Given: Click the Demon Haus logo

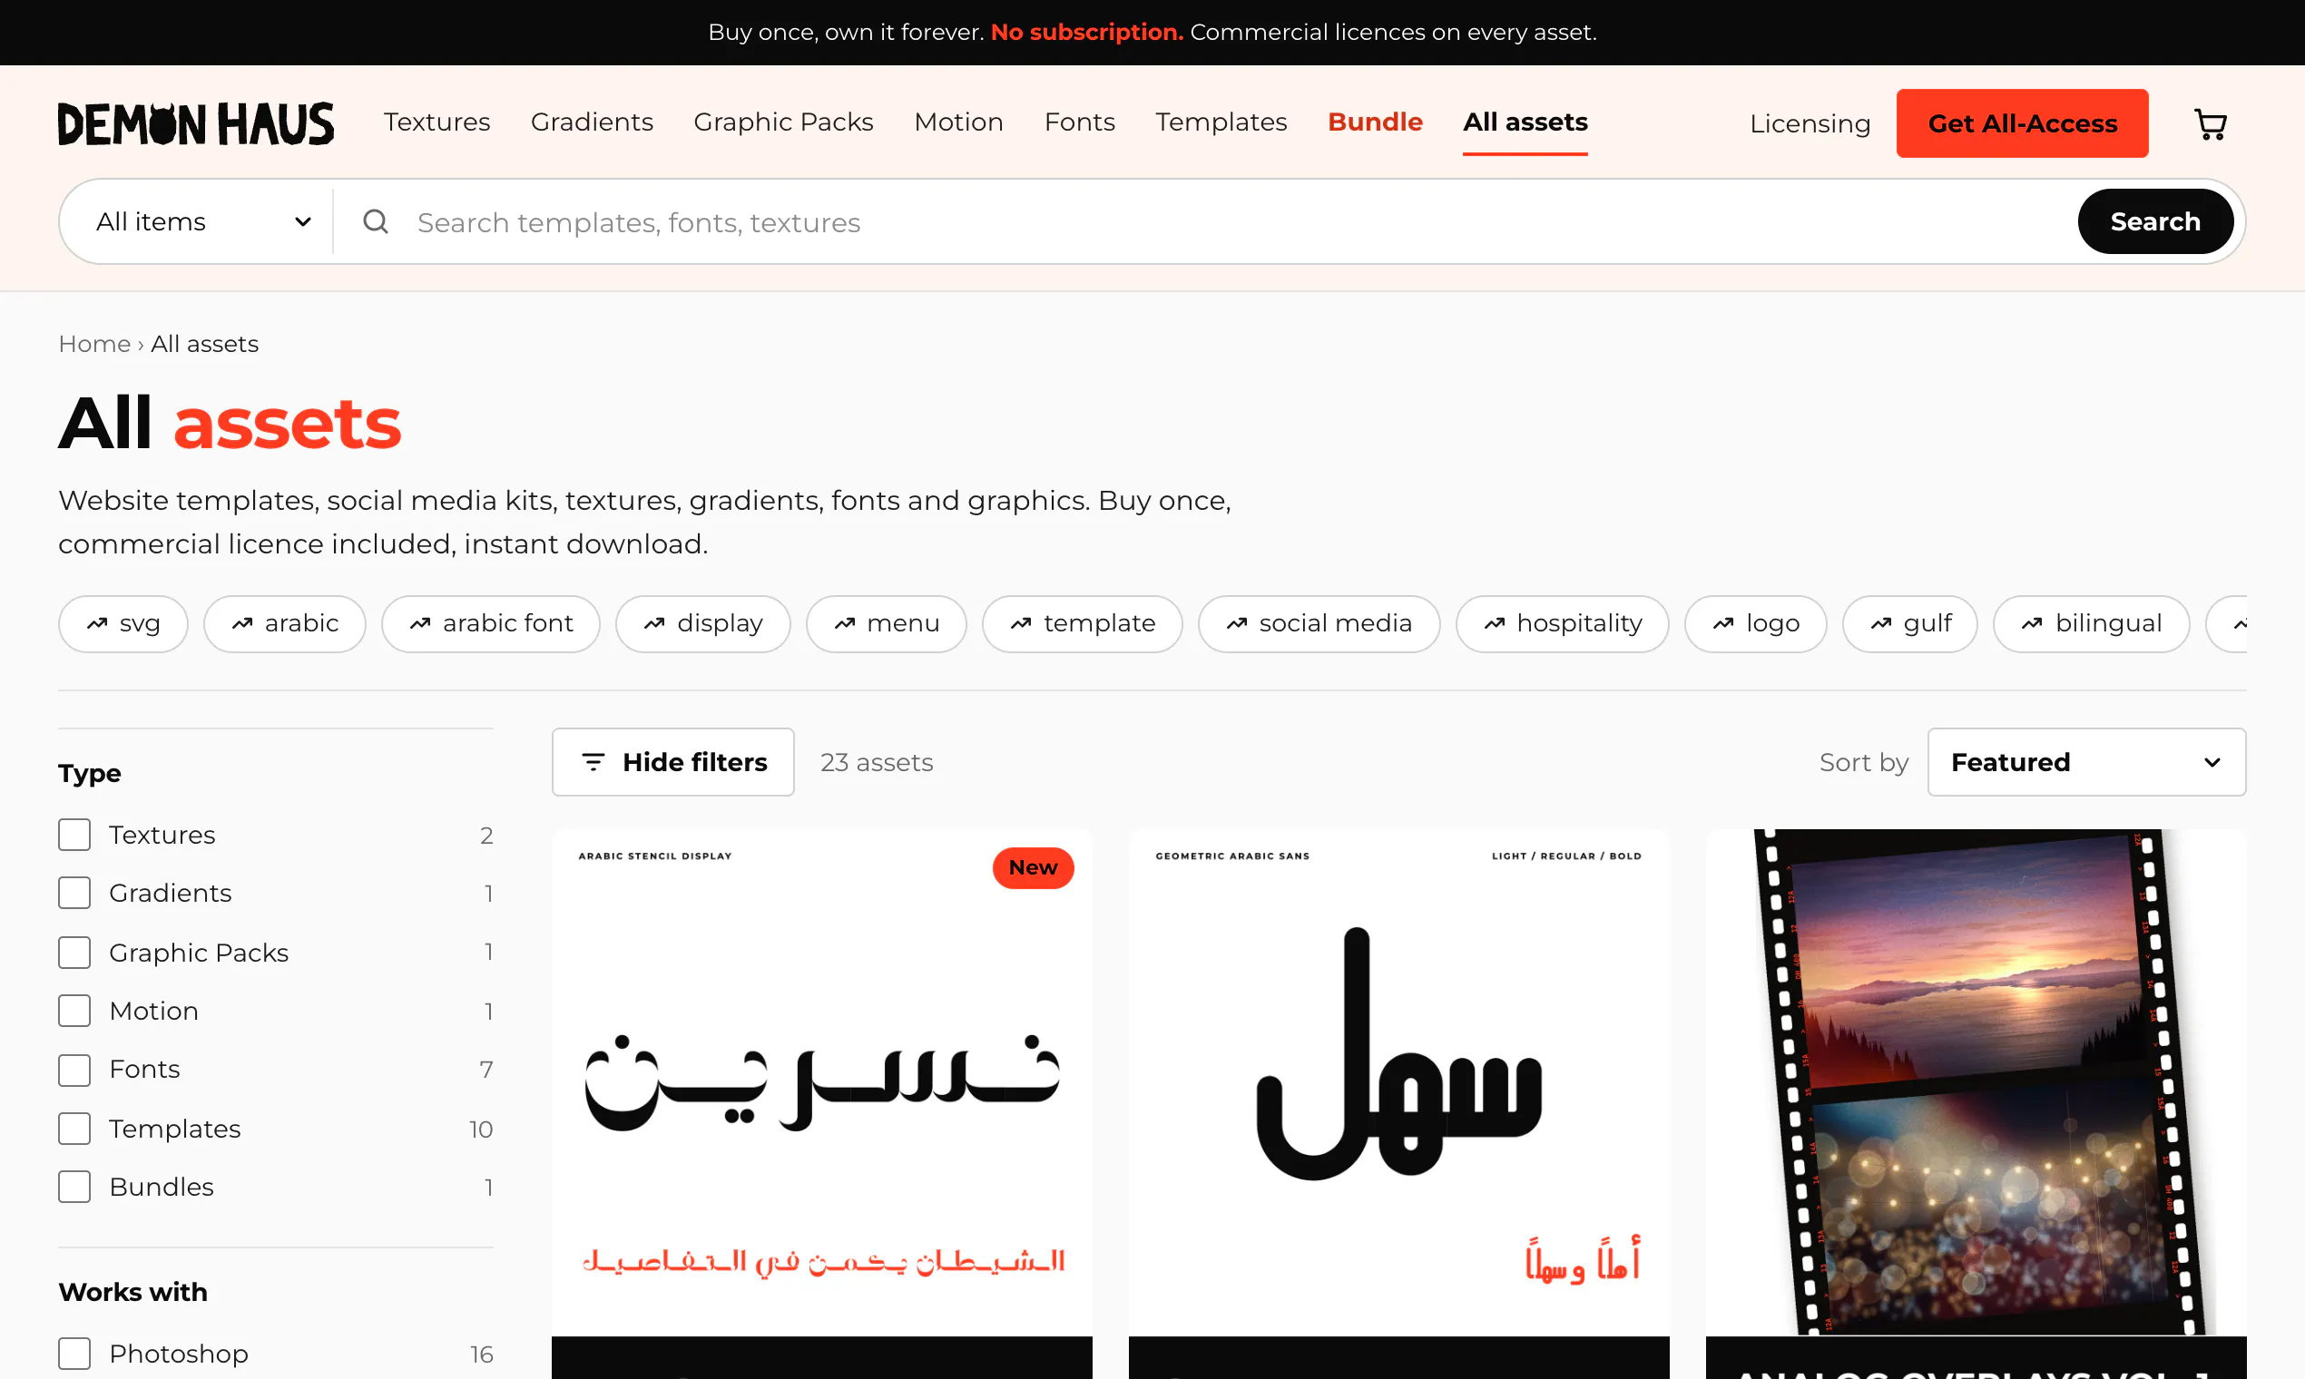Looking at the screenshot, I should pos(195,123).
